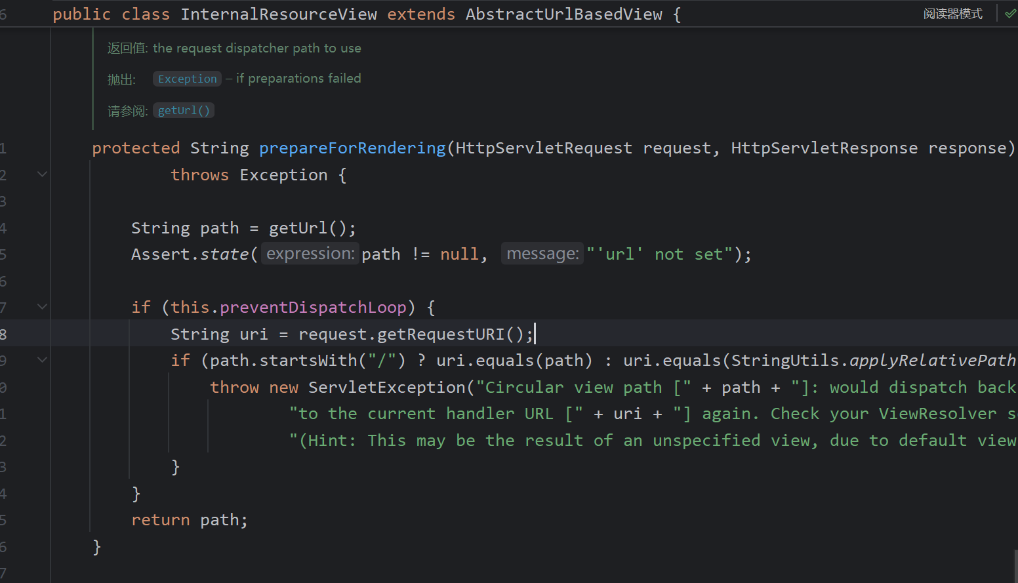Open the Exception link in Javadoc
1018x583 pixels.
point(187,79)
